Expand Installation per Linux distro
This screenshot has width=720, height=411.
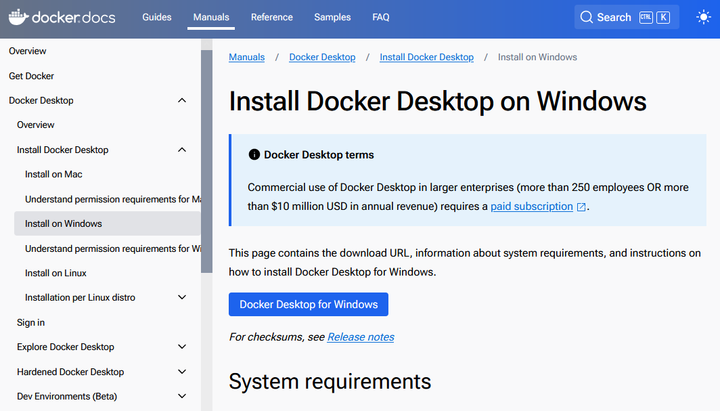[182, 297]
